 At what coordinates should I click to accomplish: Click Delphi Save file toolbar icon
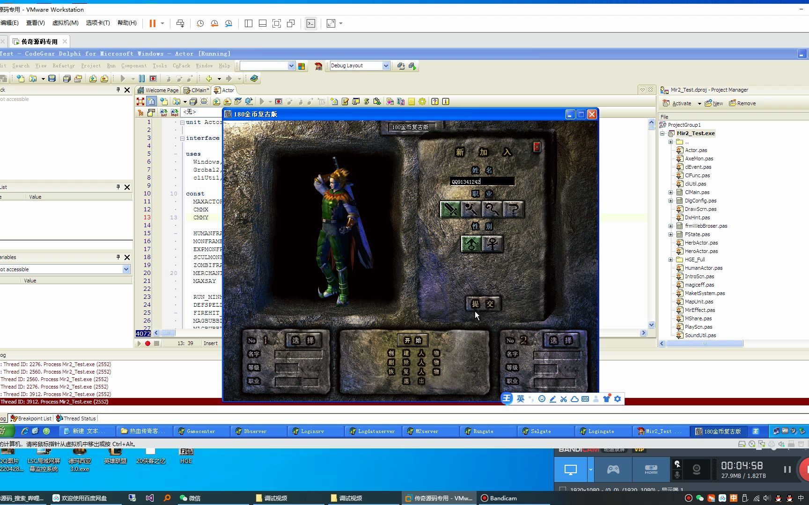pyautogui.click(x=52, y=79)
